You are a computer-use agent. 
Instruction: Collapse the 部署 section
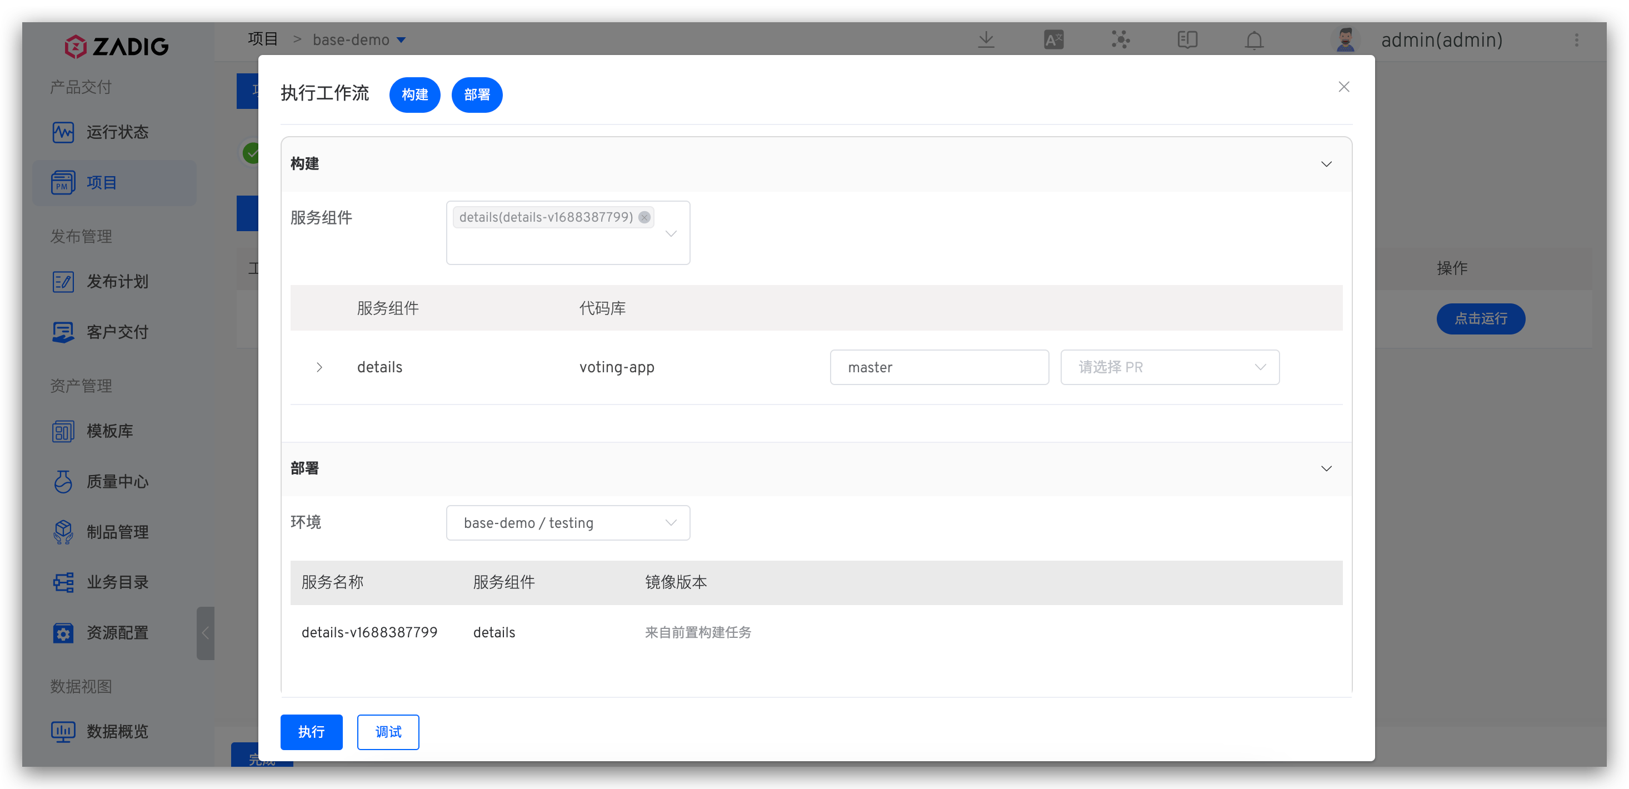pos(1326,468)
